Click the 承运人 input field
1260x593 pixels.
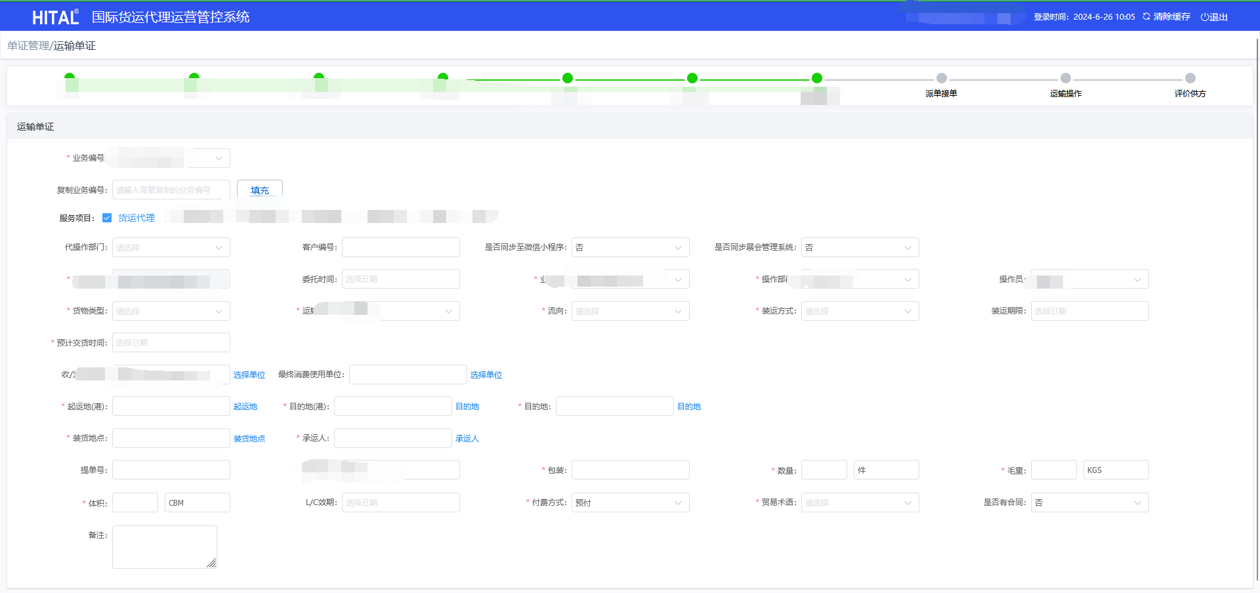pyautogui.click(x=393, y=438)
